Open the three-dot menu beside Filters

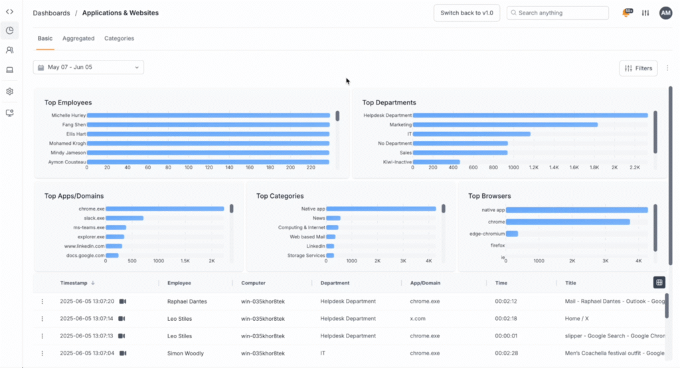tap(667, 68)
